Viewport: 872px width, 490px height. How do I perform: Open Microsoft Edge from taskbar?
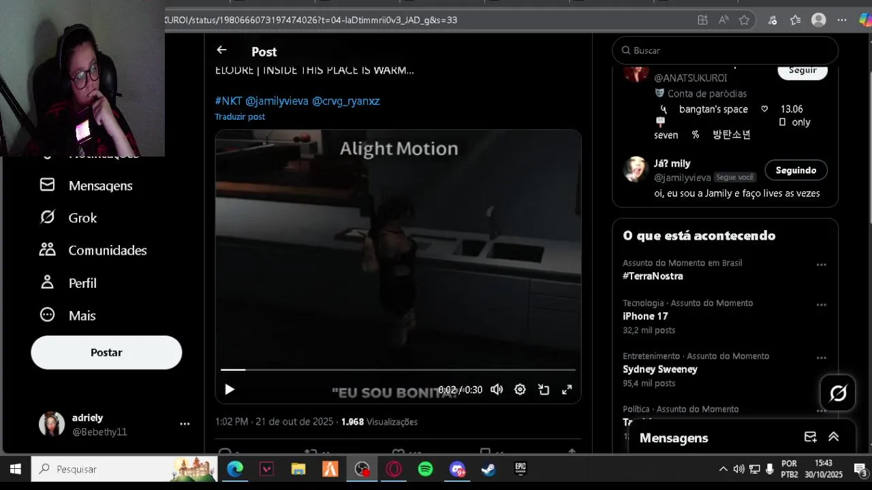[235, 469]
